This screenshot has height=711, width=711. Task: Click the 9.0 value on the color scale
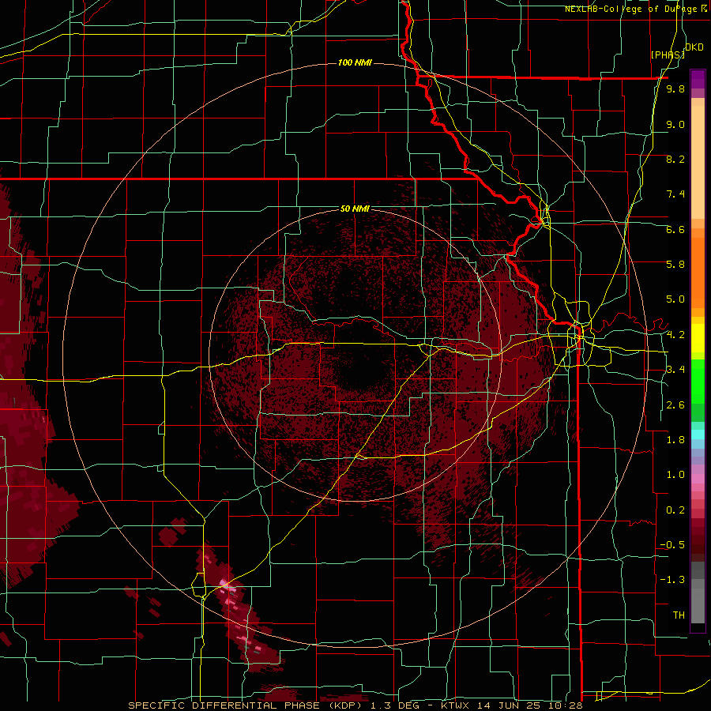click(x=675, y=124)
